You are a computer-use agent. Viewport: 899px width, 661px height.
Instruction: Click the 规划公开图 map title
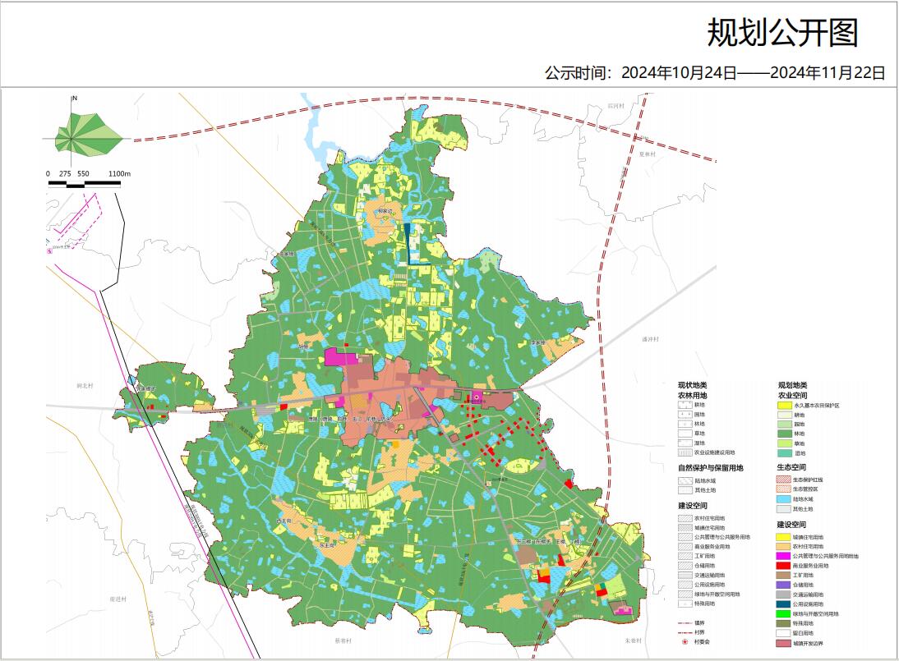[x=782, y=34]
